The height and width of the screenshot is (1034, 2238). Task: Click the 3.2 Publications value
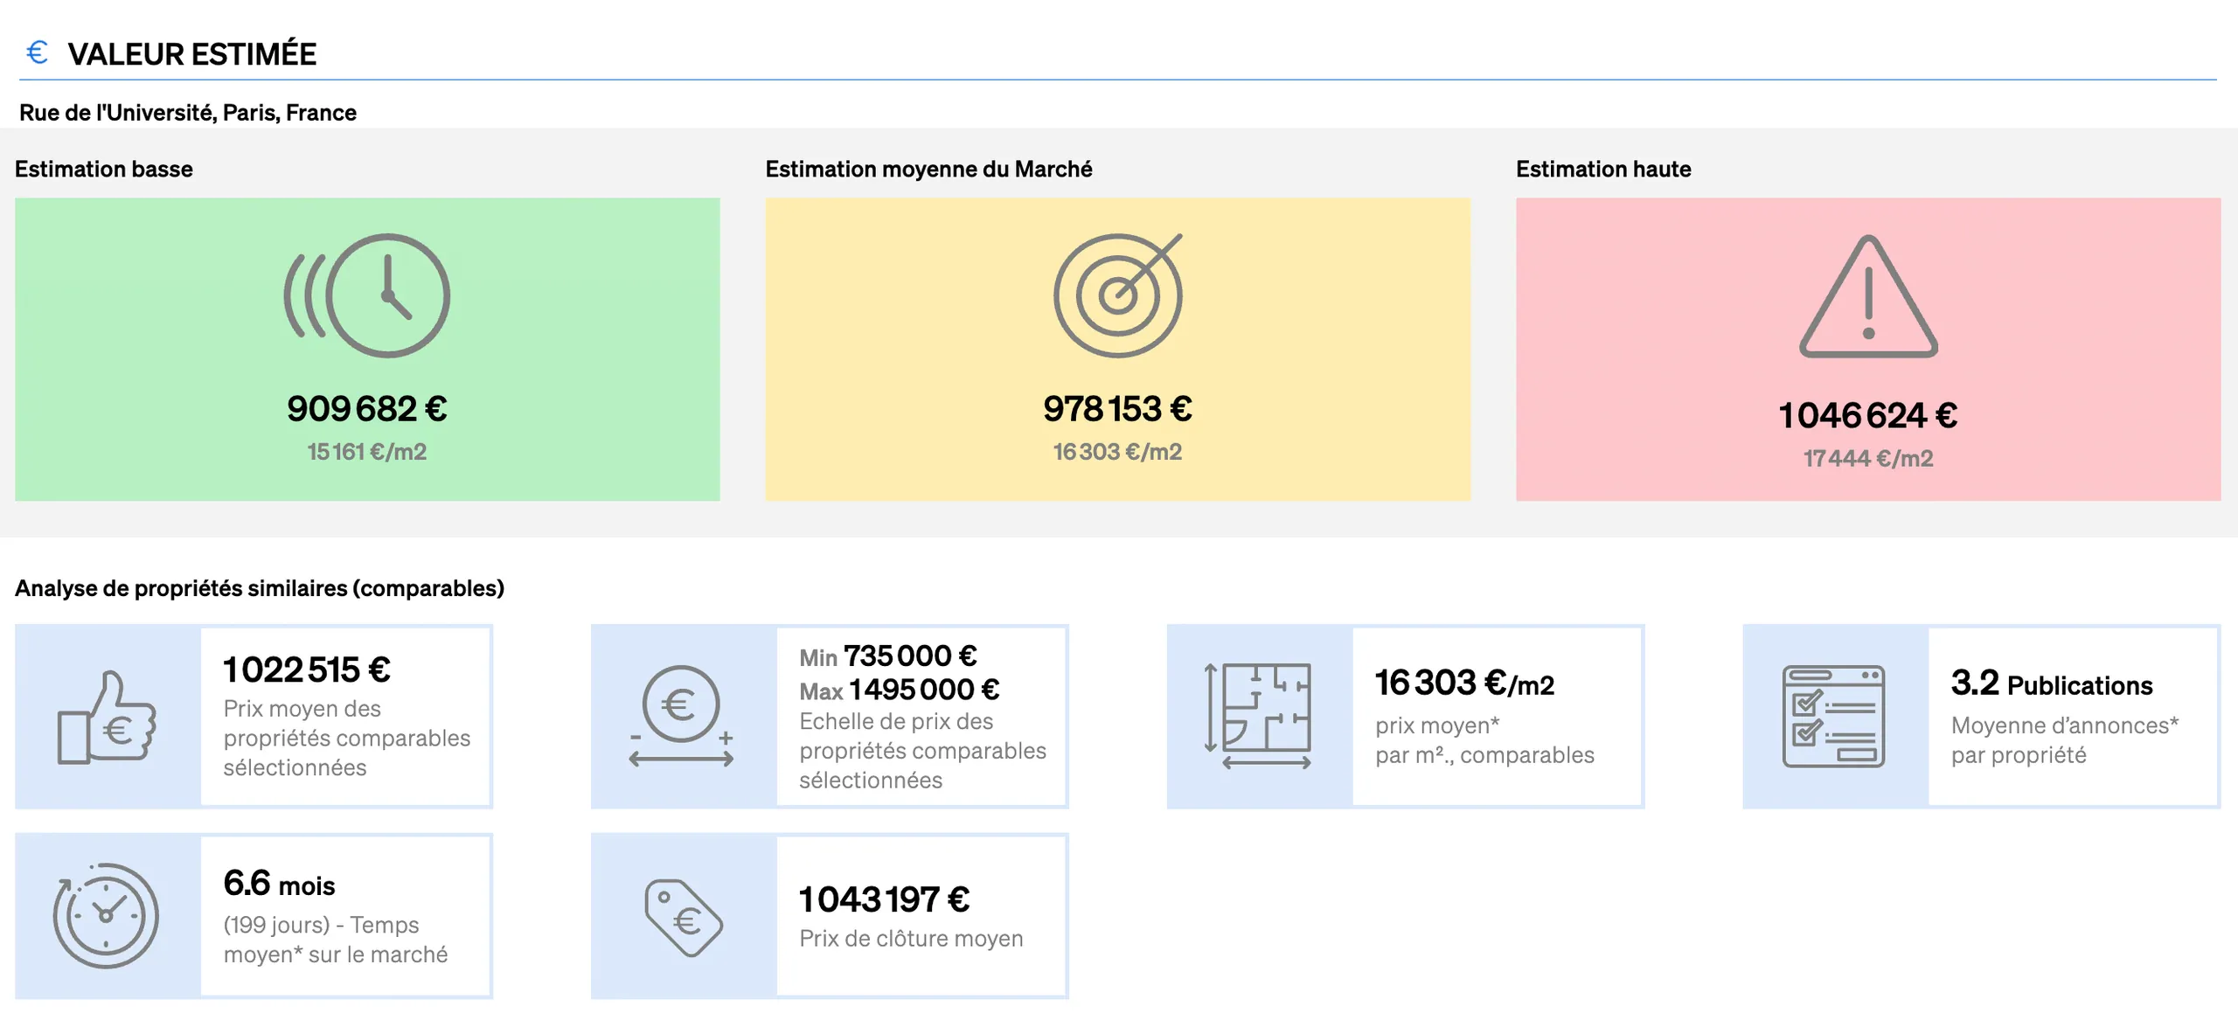[x=2052, y=684]
